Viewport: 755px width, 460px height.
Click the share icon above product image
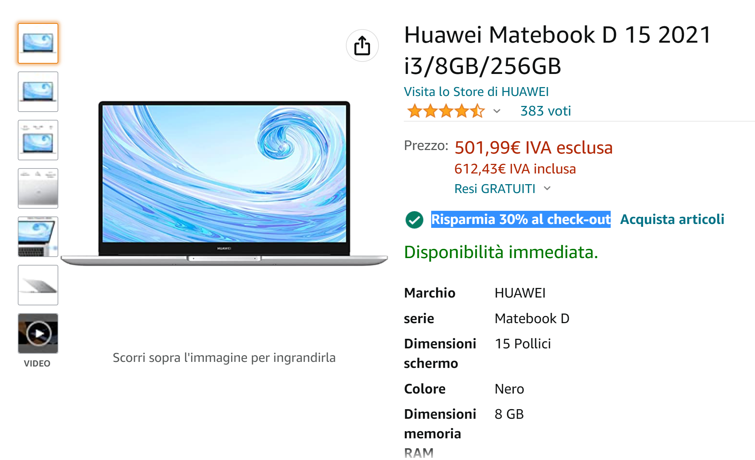point(362,46)
